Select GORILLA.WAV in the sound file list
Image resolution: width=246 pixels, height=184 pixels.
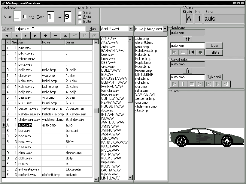[113, 98]
